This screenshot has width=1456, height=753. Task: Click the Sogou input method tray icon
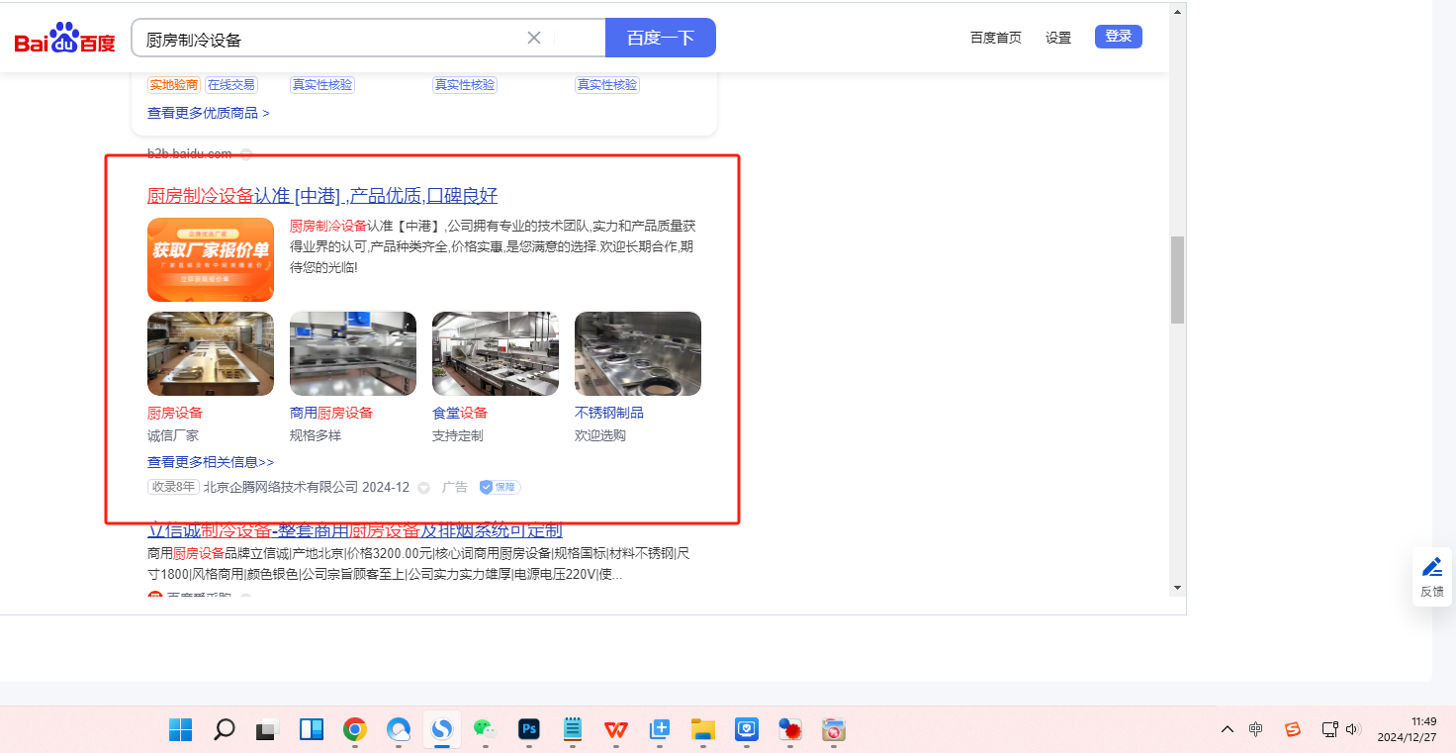(1292, 729)
